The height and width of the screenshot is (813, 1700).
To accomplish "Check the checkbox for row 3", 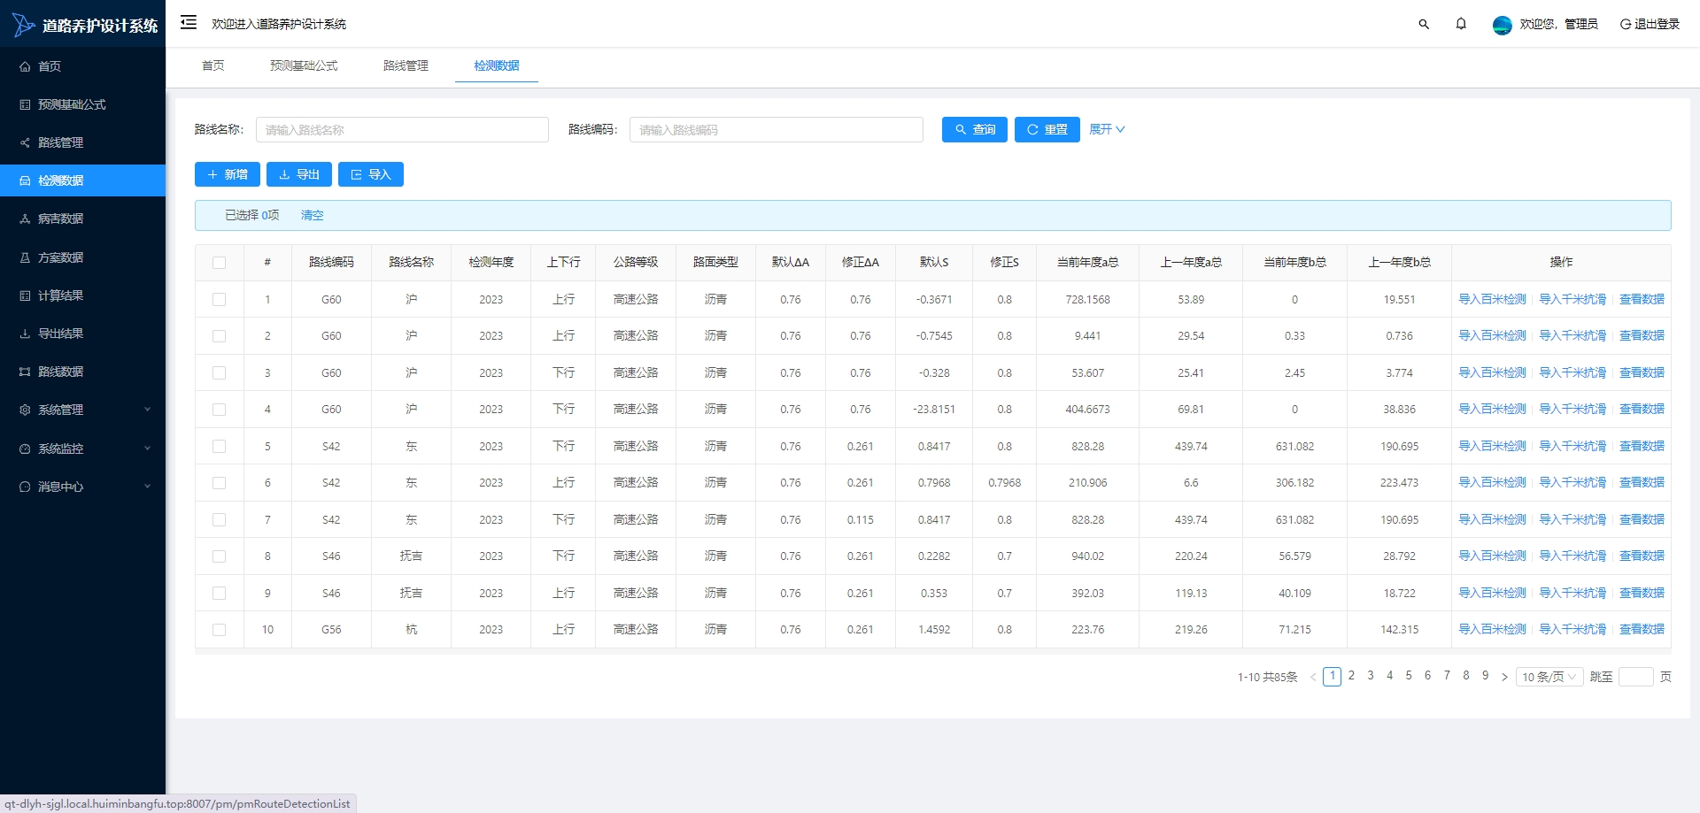I will click(x=219, y=373).
